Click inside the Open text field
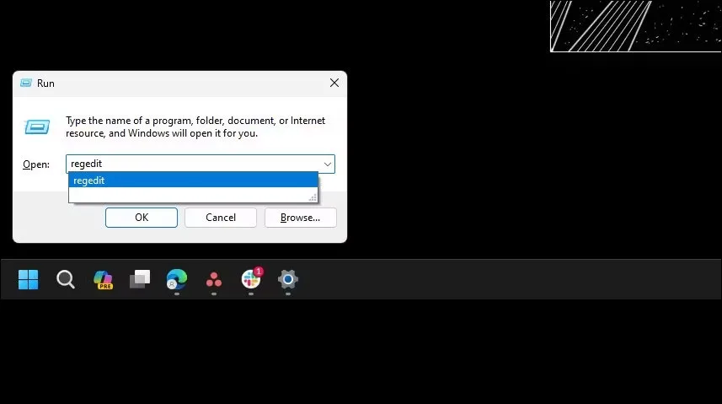The width and height of the screenshot is (722, 404). click(194, 164)
